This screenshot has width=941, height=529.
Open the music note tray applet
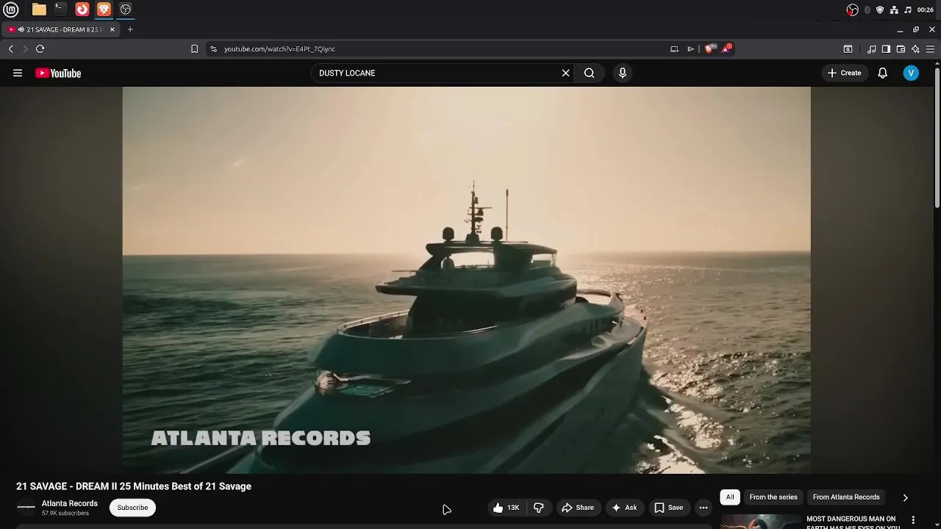coord(908,10)
